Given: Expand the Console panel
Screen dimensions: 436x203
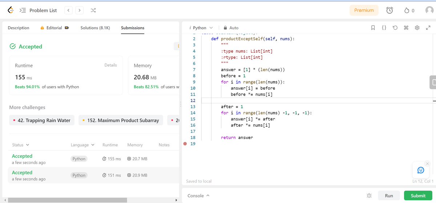Looking at the screenshot, I should [x=198, y=196].
